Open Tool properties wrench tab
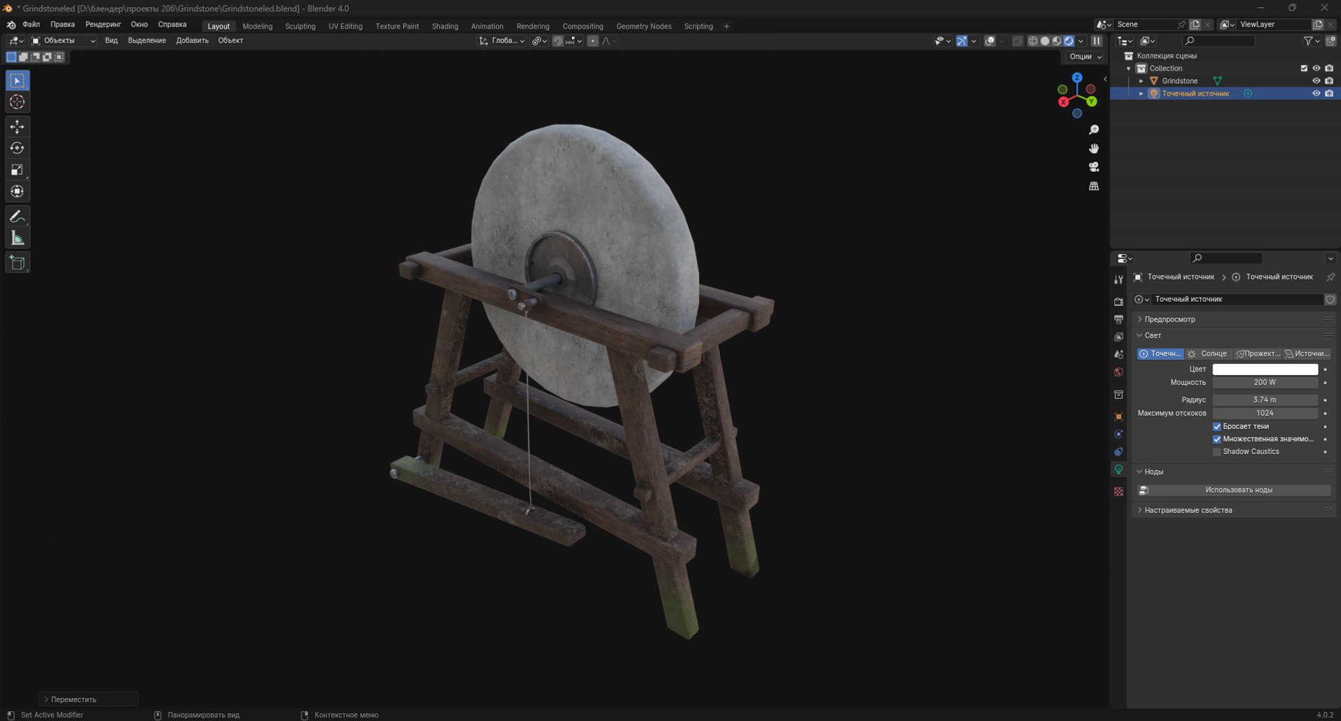The height and width of the screenshot is (721, 1341). [x=1118, y=279]
